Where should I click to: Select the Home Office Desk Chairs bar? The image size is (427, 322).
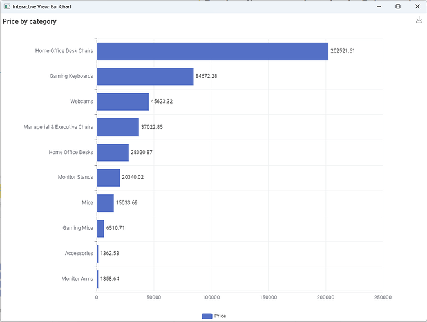pyautogui.click(x=212, y=51)
